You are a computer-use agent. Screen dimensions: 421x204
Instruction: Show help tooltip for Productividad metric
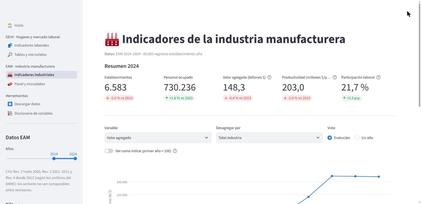pos(335,77)
